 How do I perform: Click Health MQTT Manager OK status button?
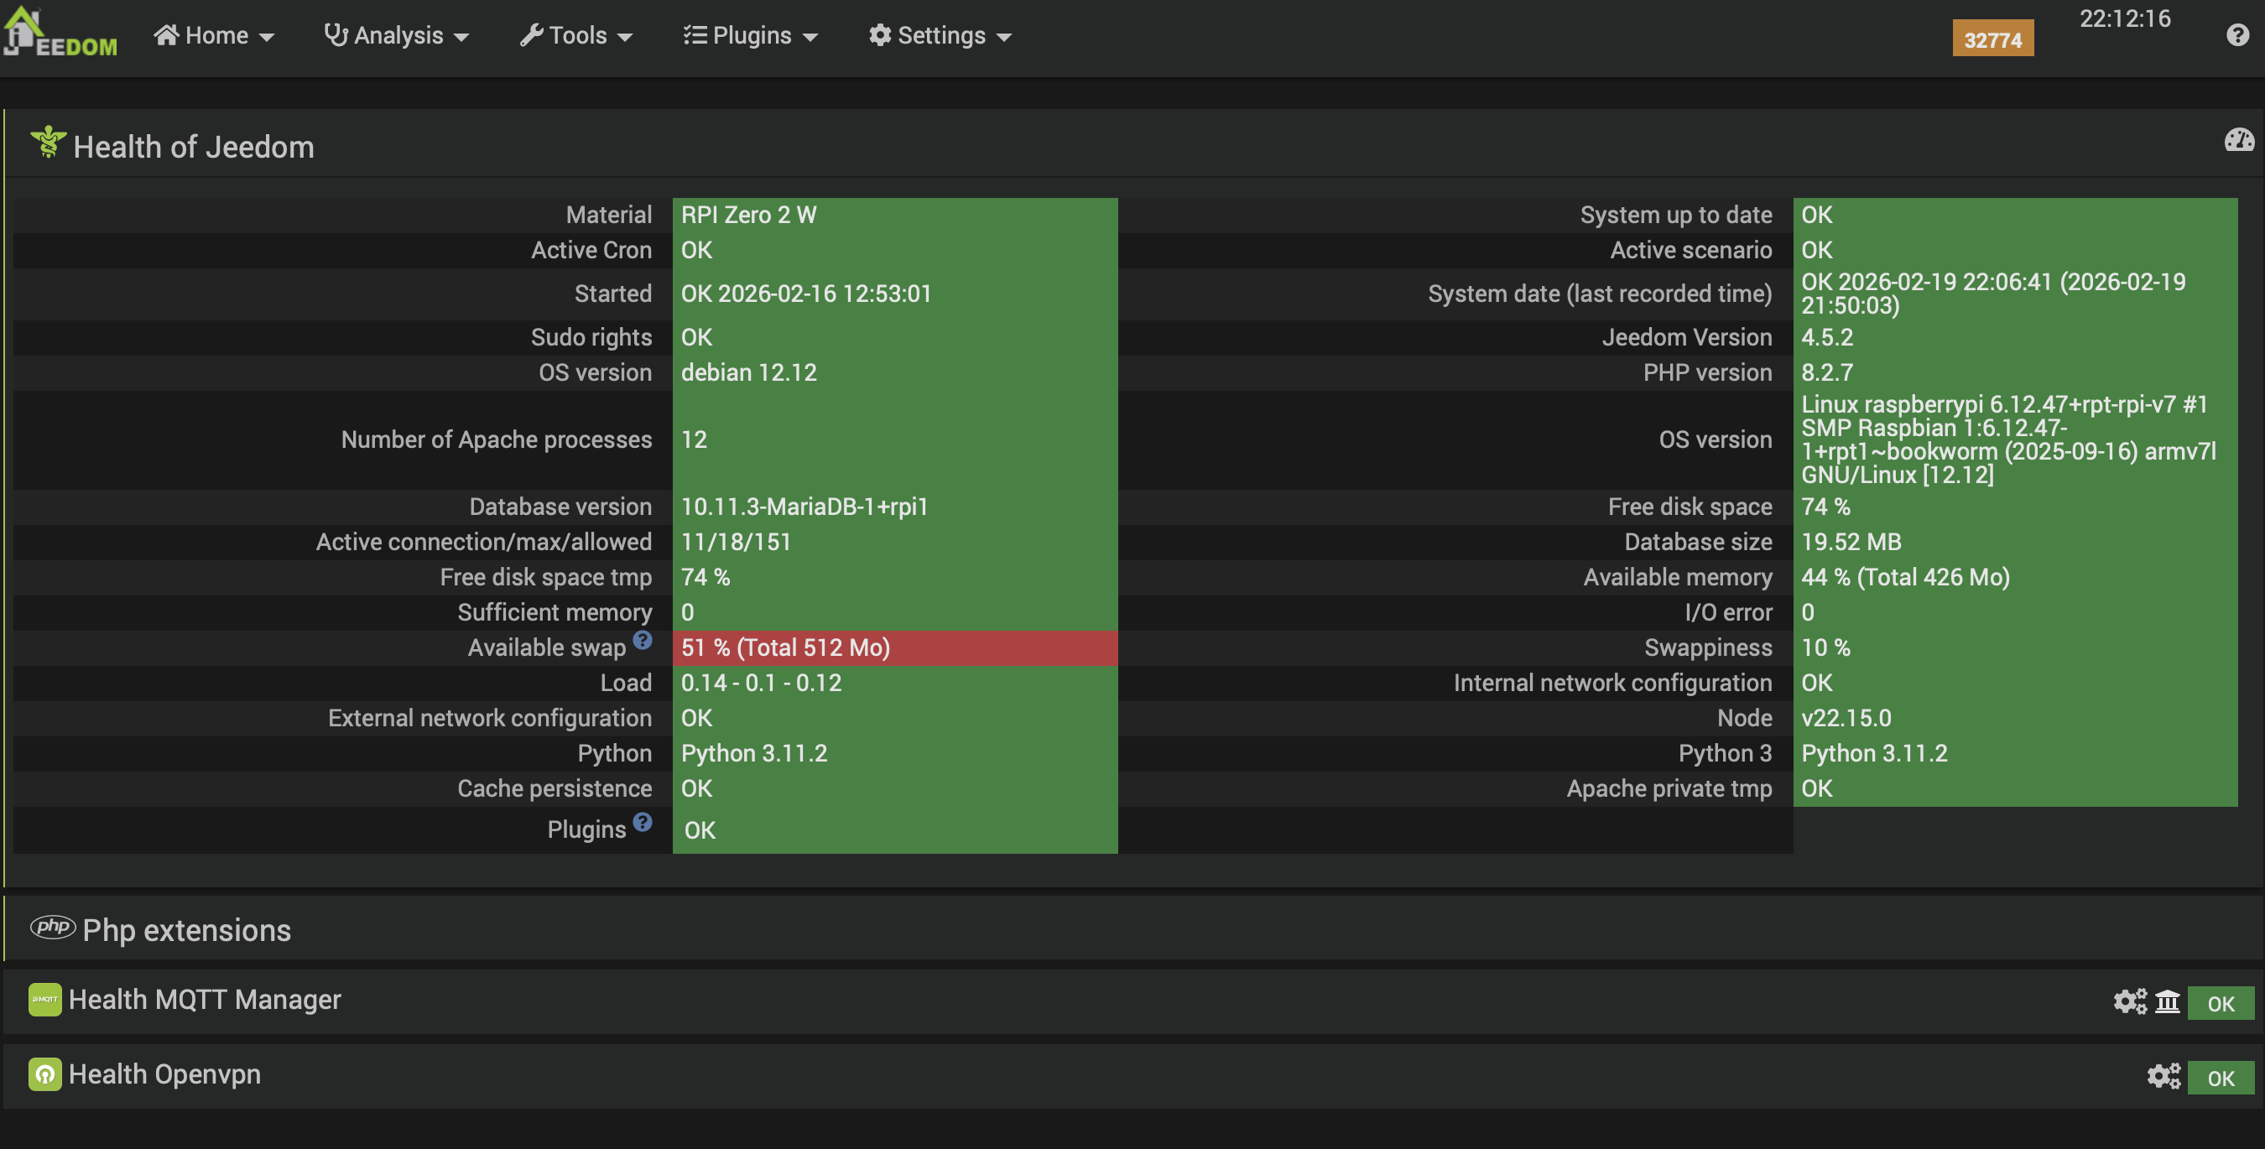[x=2221, y=1003]
